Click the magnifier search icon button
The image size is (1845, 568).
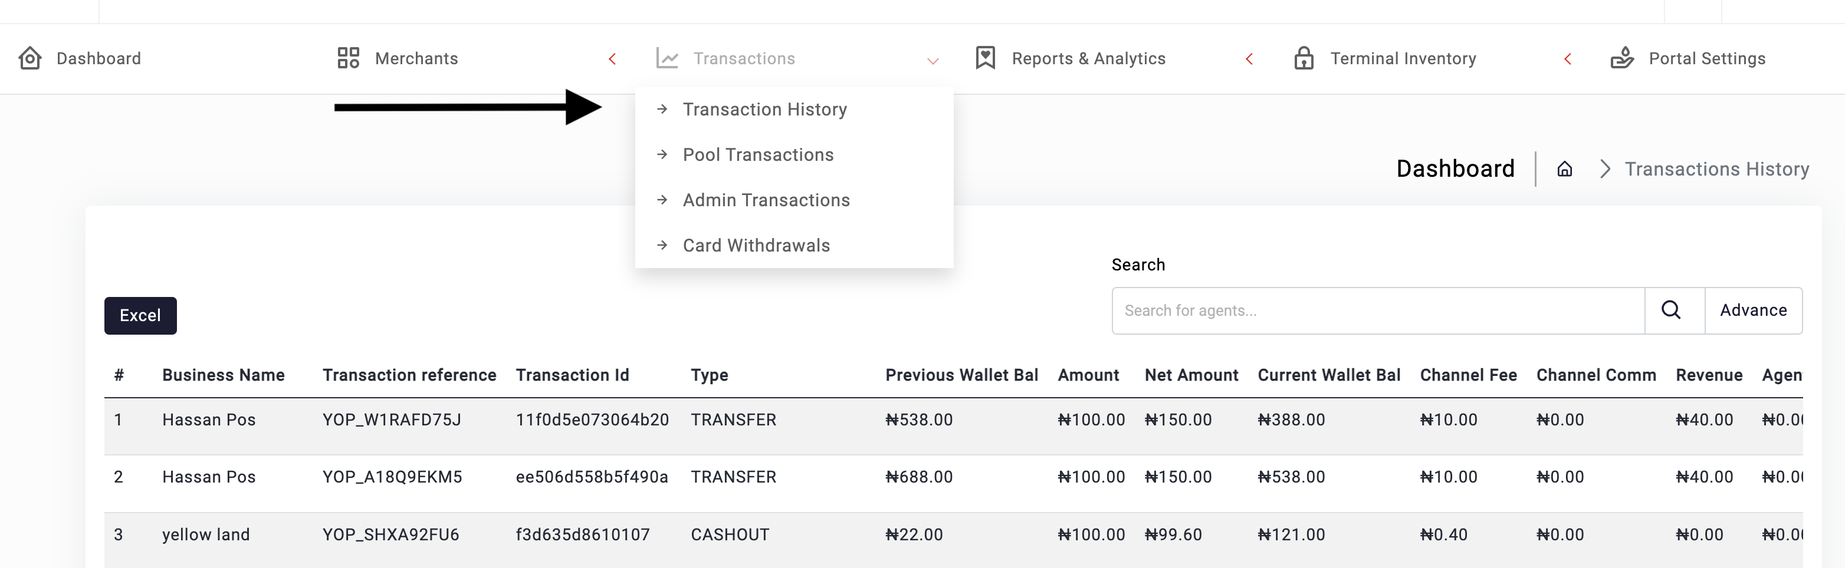pyautogui.click(x=1671, y=310)
